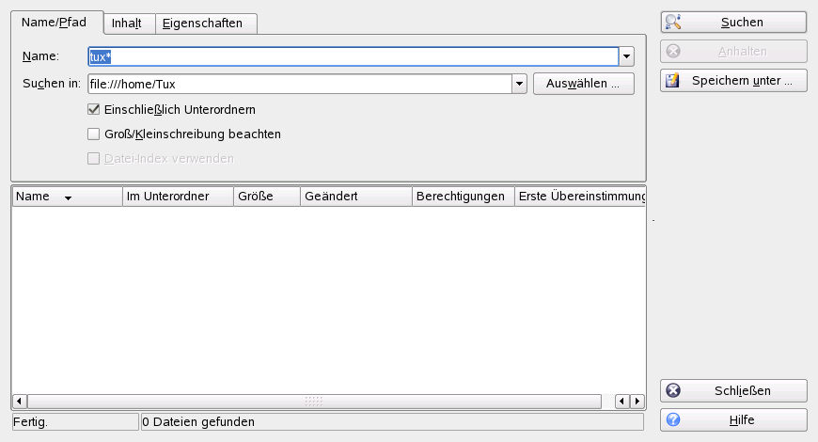
Task: Open the Eigenschaften tab
Action: tap(206, 24)
